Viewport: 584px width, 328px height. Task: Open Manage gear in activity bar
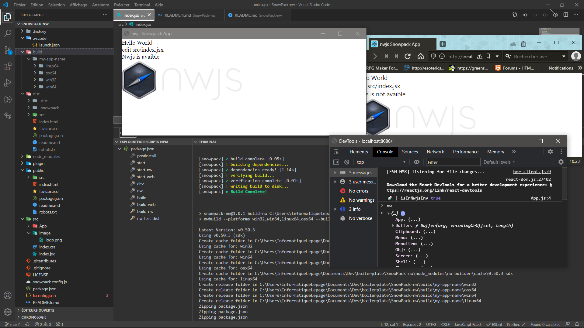tap(8, 312)
